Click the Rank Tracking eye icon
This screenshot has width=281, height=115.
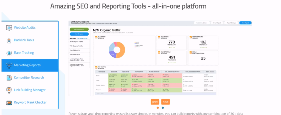9,53
